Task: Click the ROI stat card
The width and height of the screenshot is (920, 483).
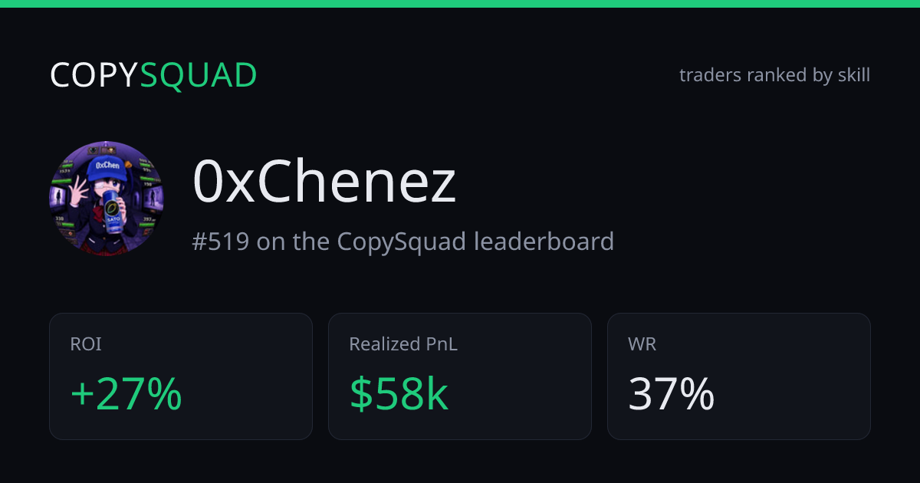Action: [181, 376]
